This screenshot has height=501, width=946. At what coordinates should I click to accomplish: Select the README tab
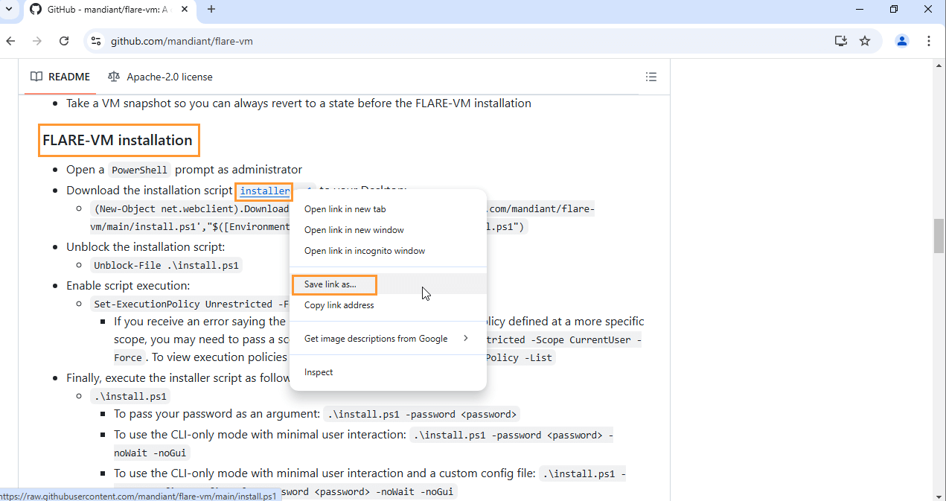tap(60, 77)
